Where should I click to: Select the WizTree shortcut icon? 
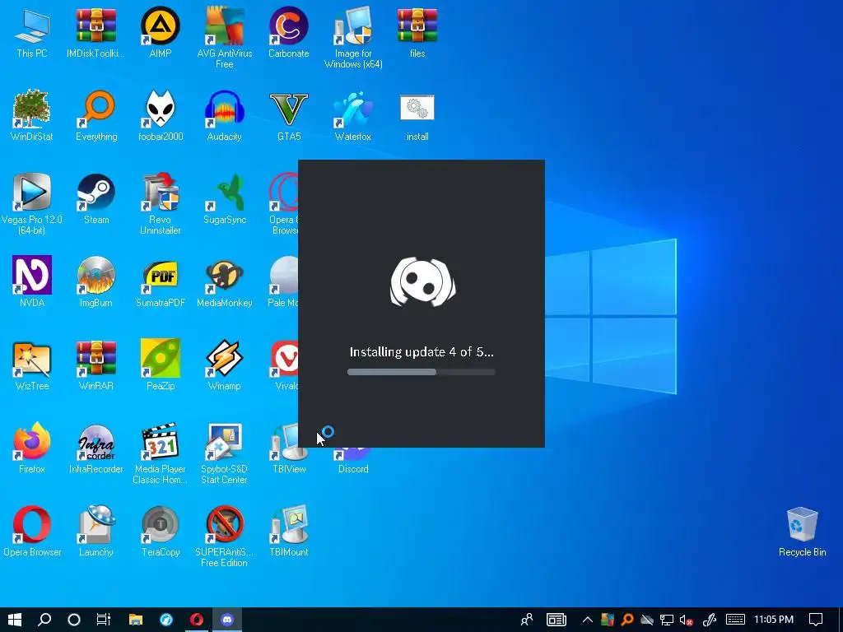(x=32, y=359)
